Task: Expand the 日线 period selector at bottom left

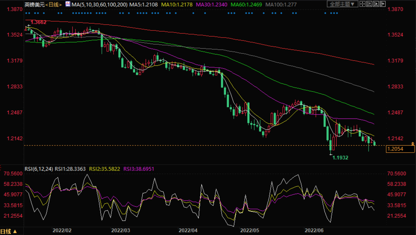Action: click(x=9, y=231)
